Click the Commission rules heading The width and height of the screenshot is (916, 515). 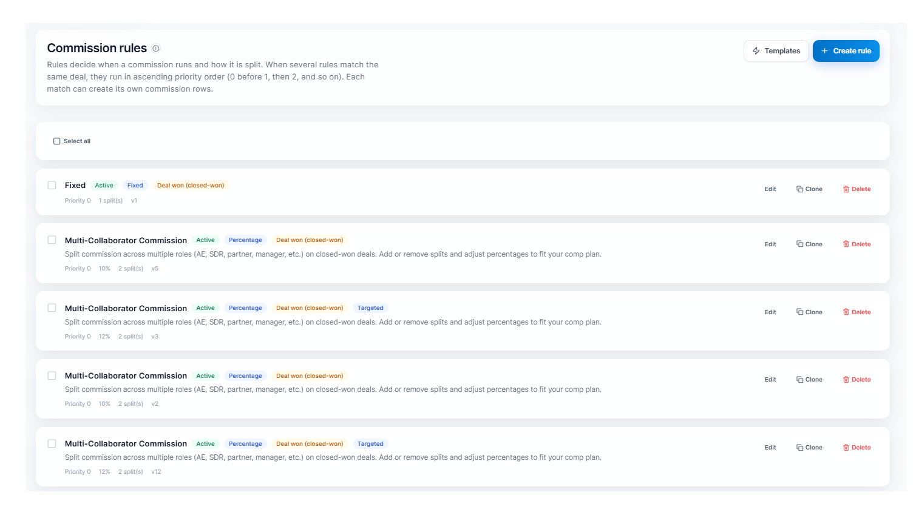point(97,48)
